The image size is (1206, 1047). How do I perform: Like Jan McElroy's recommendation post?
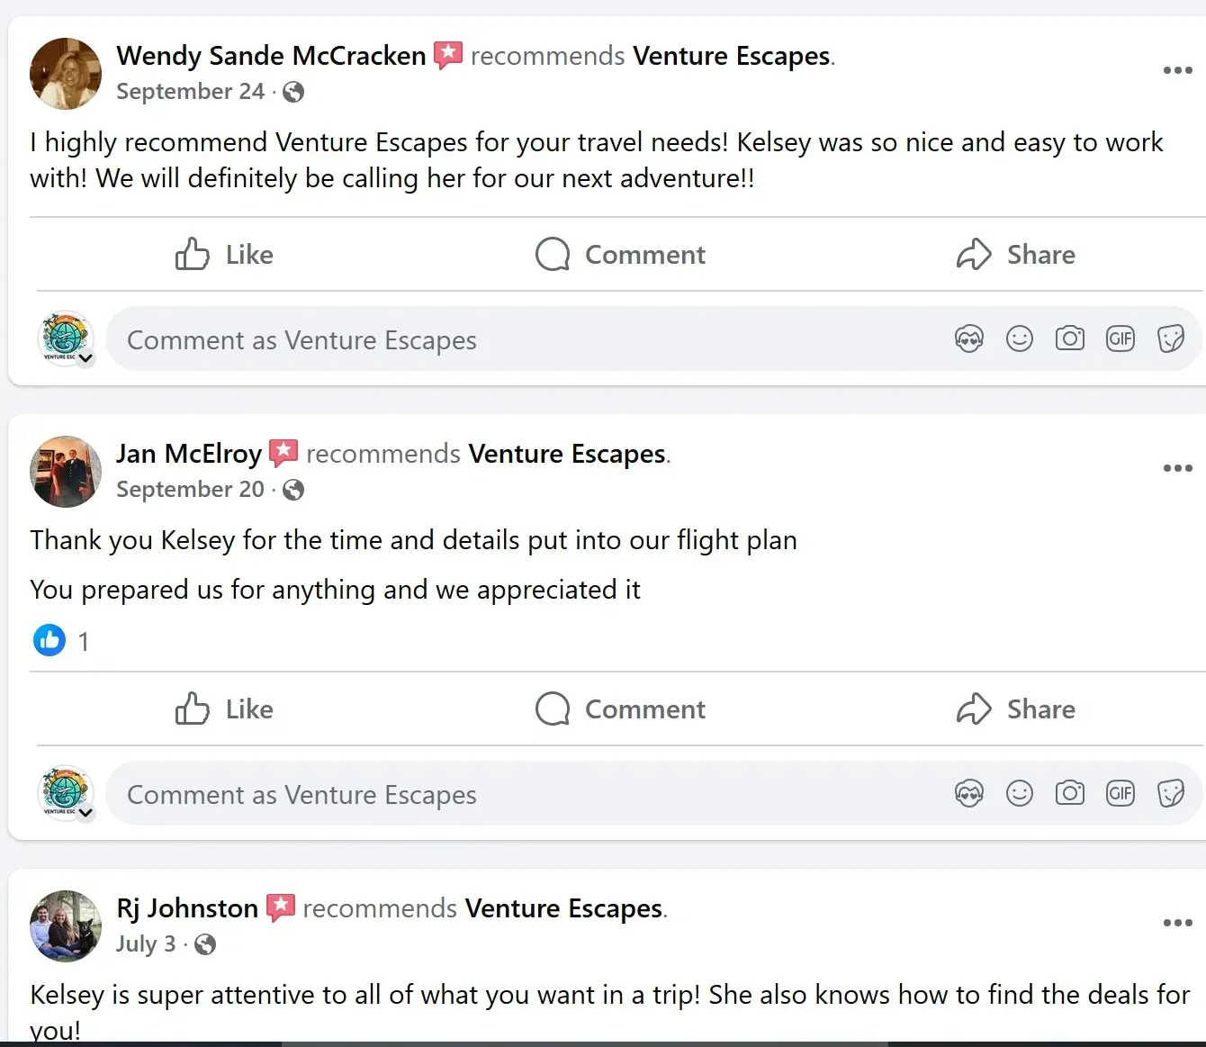(224, 709)
